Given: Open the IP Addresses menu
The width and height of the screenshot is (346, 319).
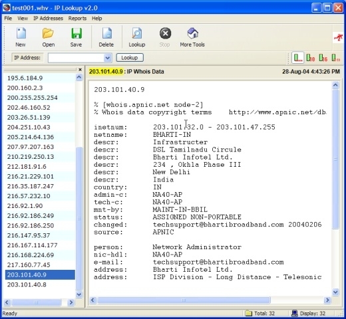Looking at the screenshot, I should point(48,19).
